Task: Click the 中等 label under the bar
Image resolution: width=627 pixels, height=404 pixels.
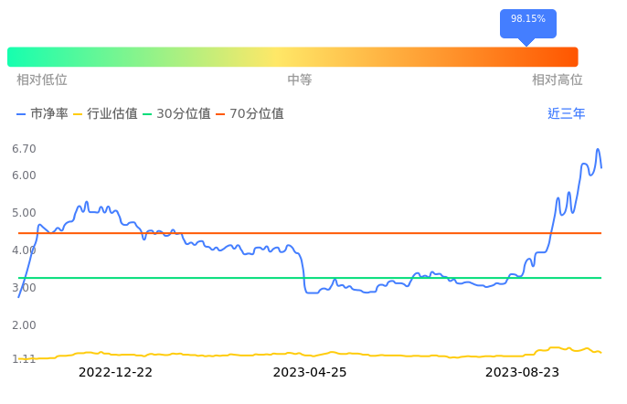Action: 300,80
